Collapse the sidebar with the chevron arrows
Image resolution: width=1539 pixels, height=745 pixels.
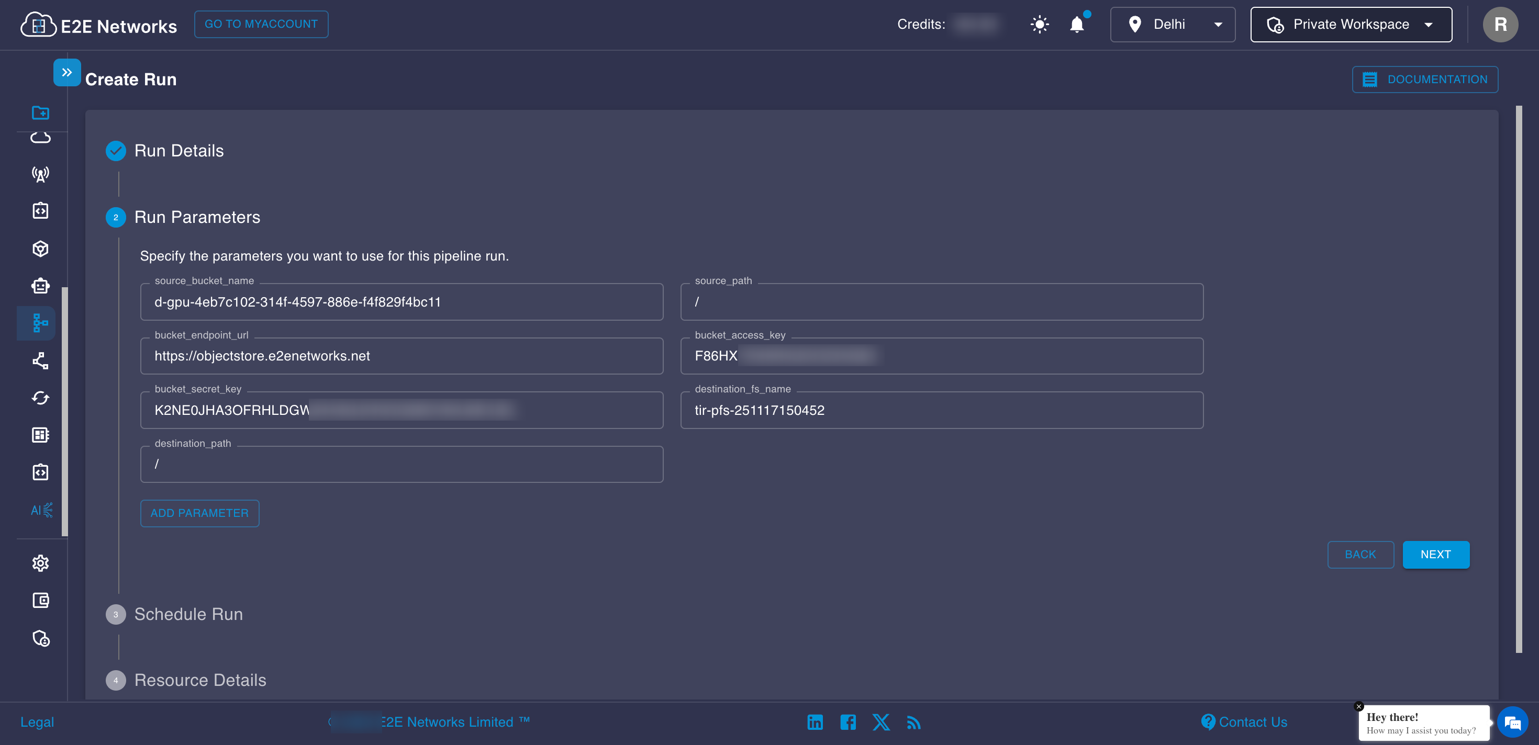[x=67, y=72]
